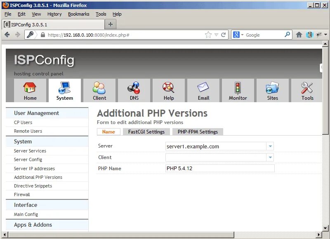Open the Sites module icon

[x=273, y=88]
